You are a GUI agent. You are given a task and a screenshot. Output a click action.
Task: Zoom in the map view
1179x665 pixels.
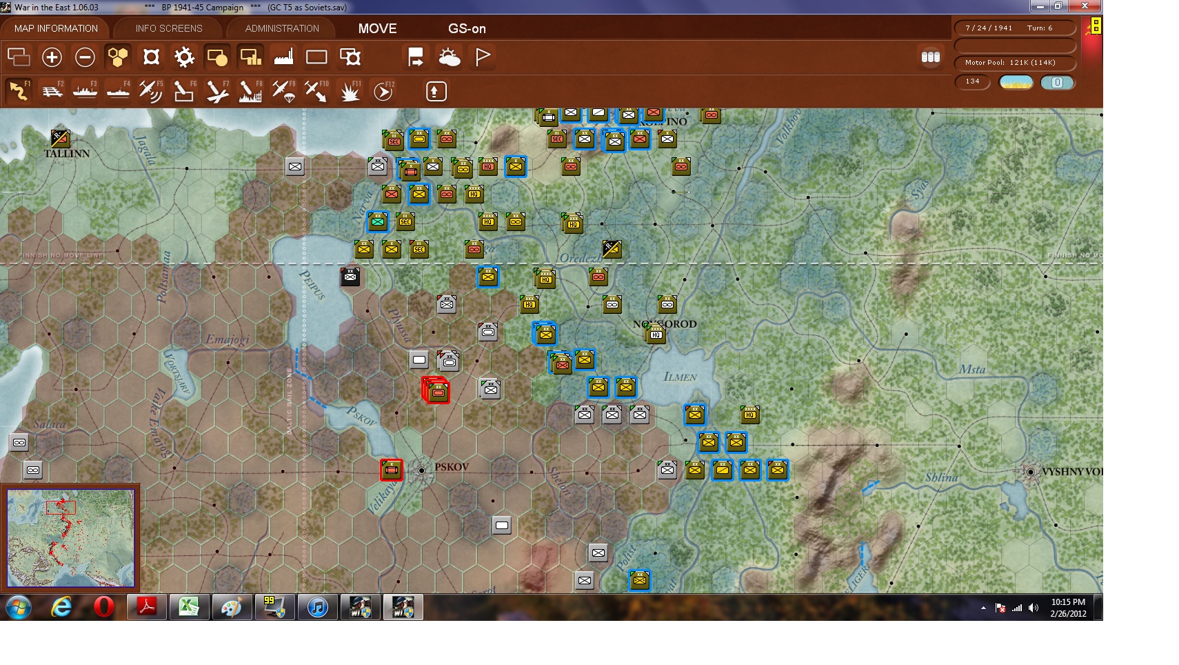tap(52, 57)
